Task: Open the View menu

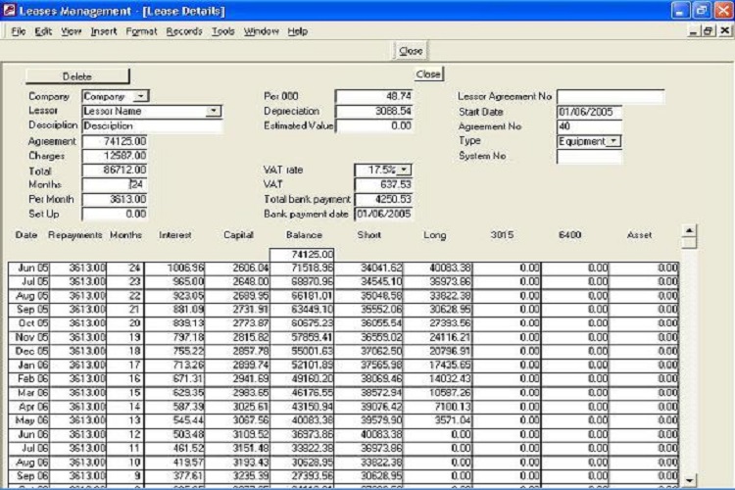Action: (71, 31)
